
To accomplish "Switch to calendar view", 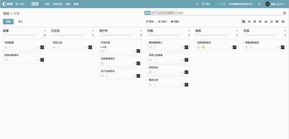I will 254,21.
